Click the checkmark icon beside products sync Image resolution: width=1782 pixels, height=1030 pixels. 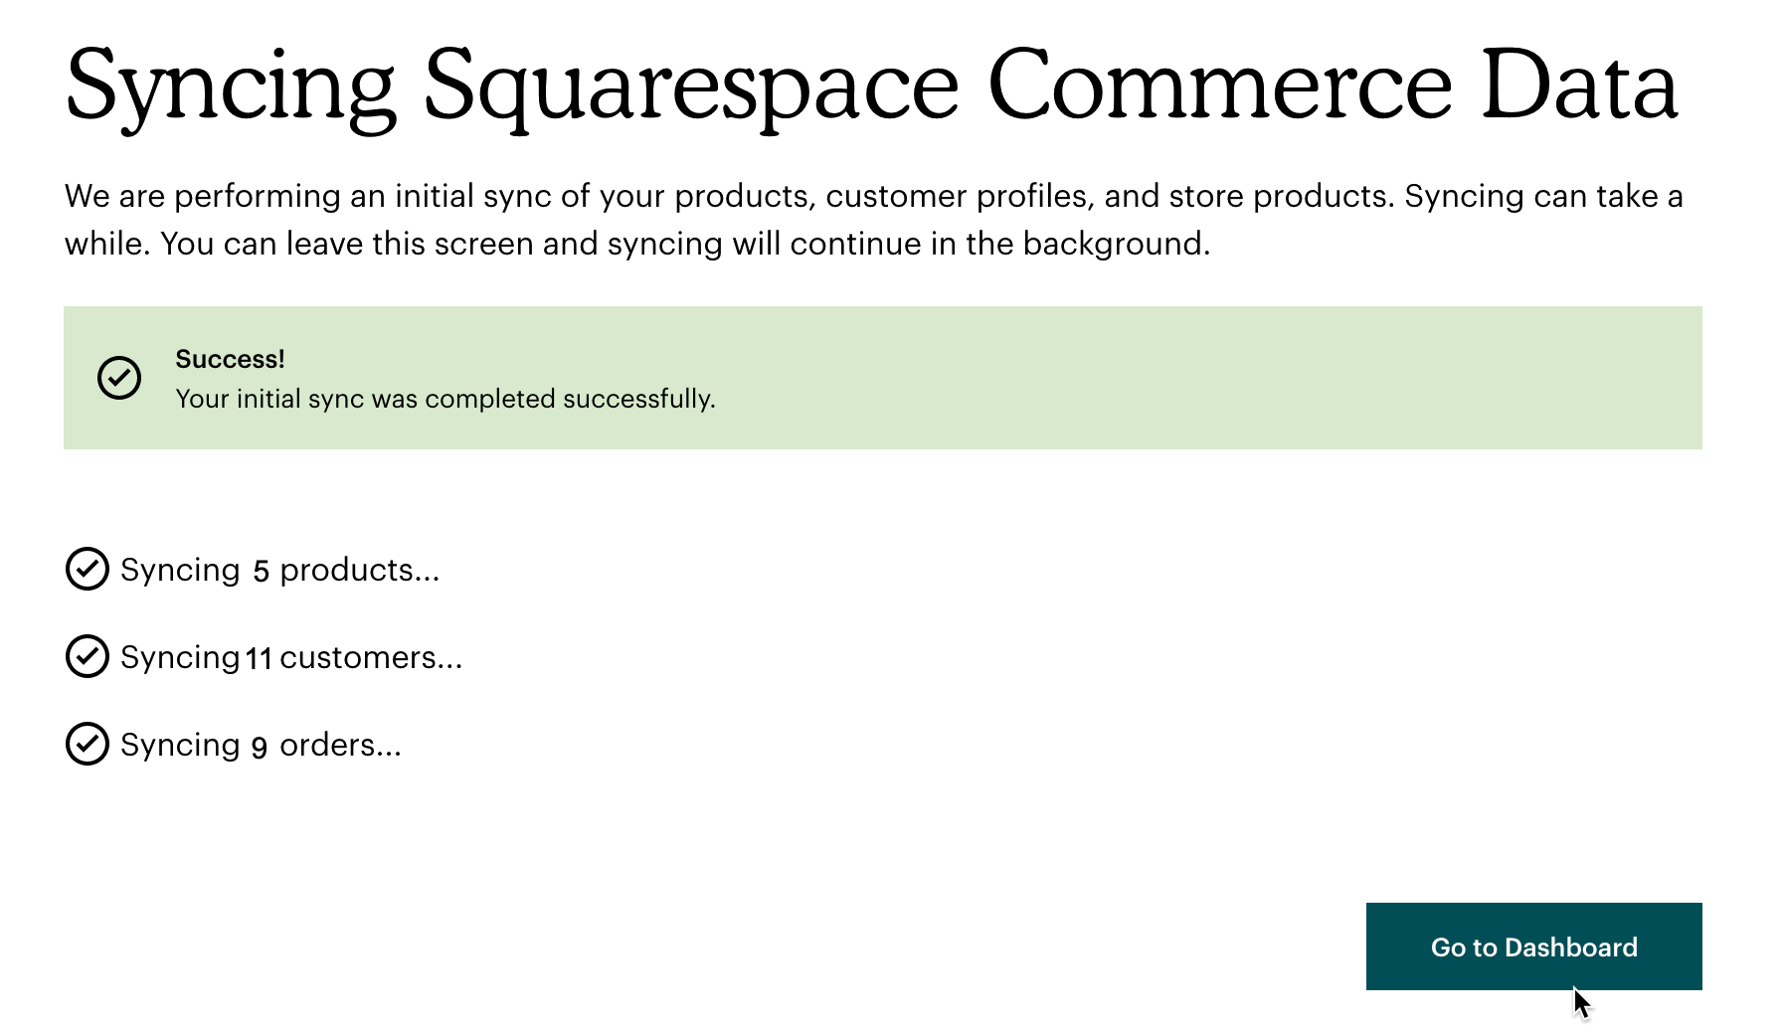tap(88, 570)
